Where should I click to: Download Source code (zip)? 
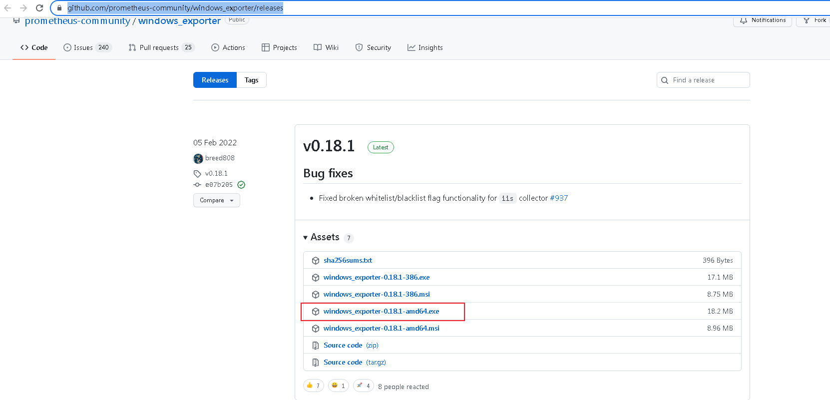click(351, 345)
